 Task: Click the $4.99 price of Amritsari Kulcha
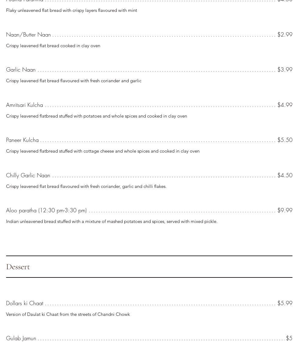(x=285, y=105)
